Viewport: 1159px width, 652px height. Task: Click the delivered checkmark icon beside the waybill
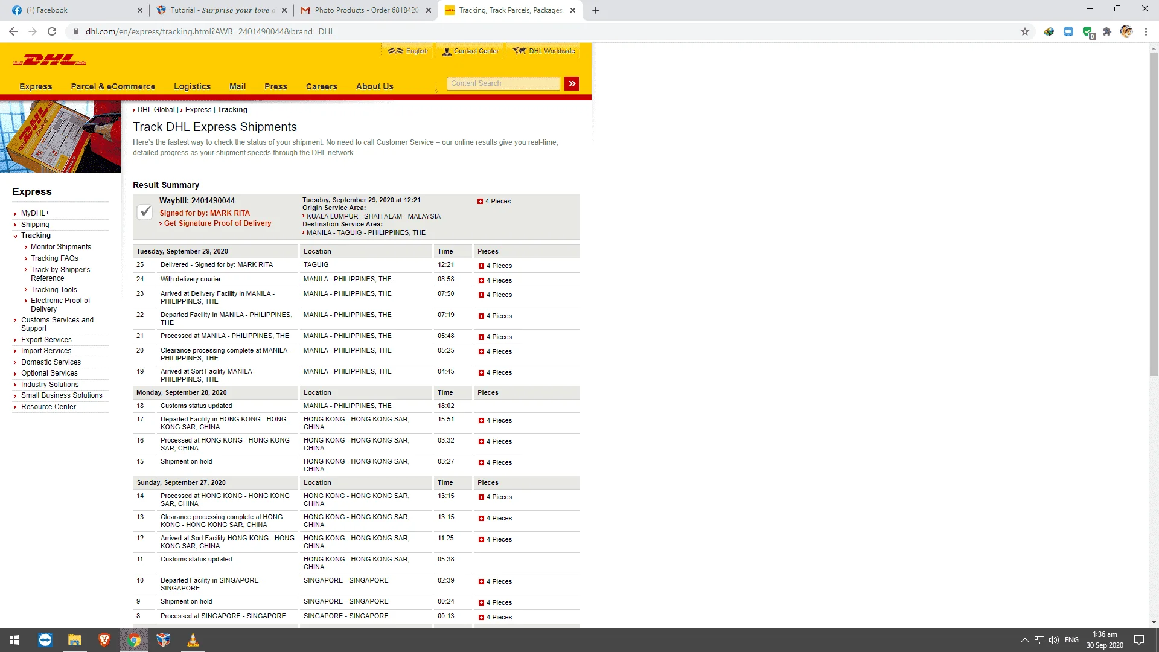[x=145, y=212]
